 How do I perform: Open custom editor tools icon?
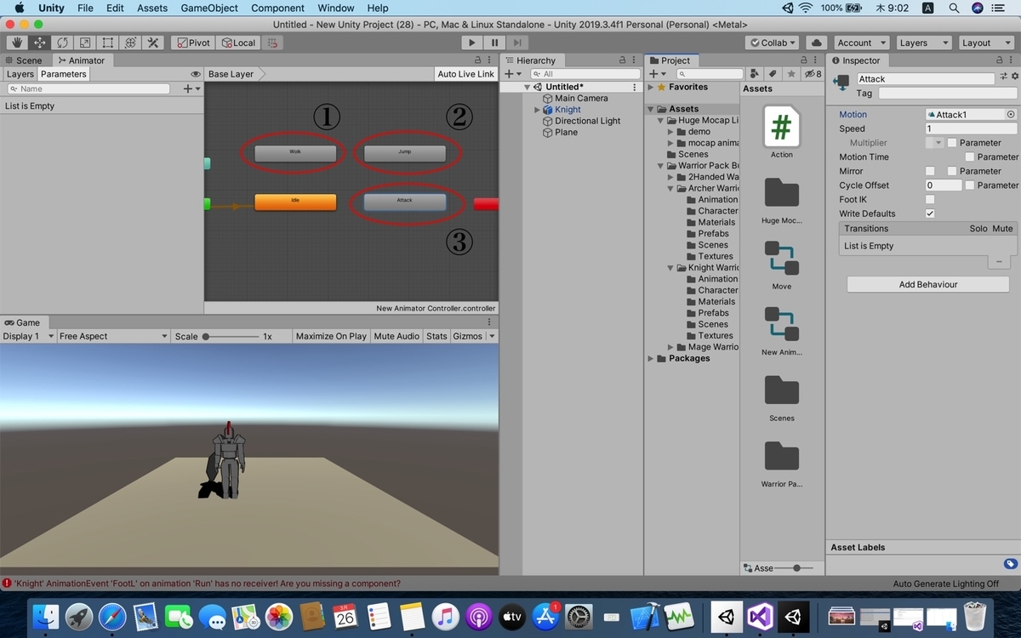[x=153, y=43]
